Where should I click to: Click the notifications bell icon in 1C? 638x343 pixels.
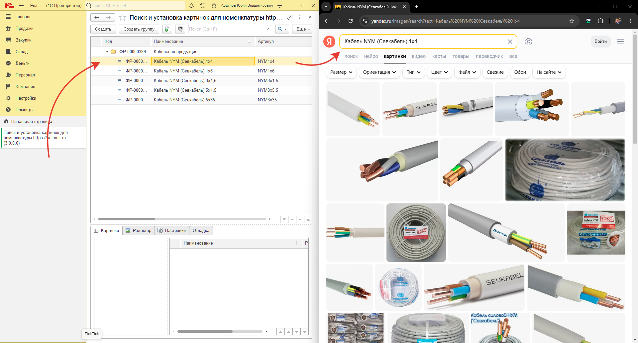coord(191,5)
